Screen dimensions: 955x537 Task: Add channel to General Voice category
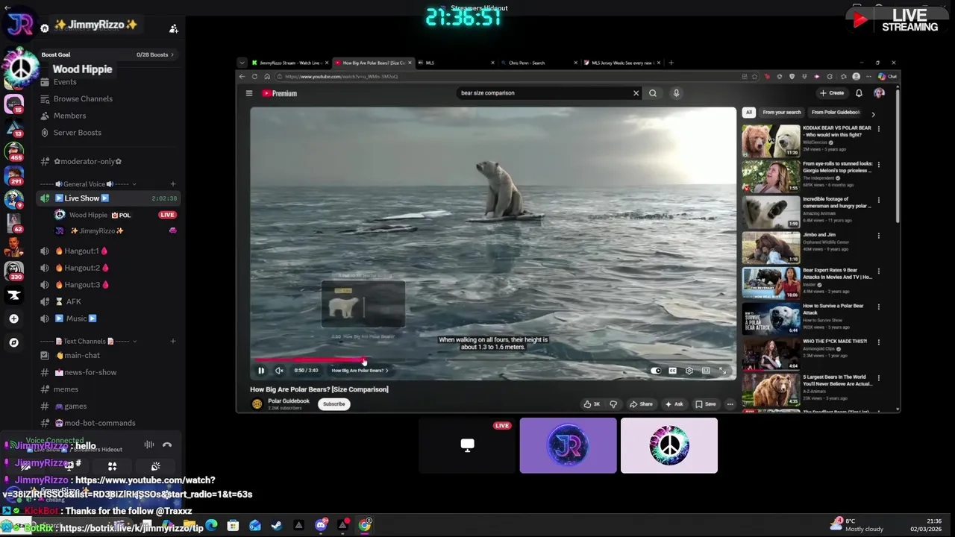(173, 184)
